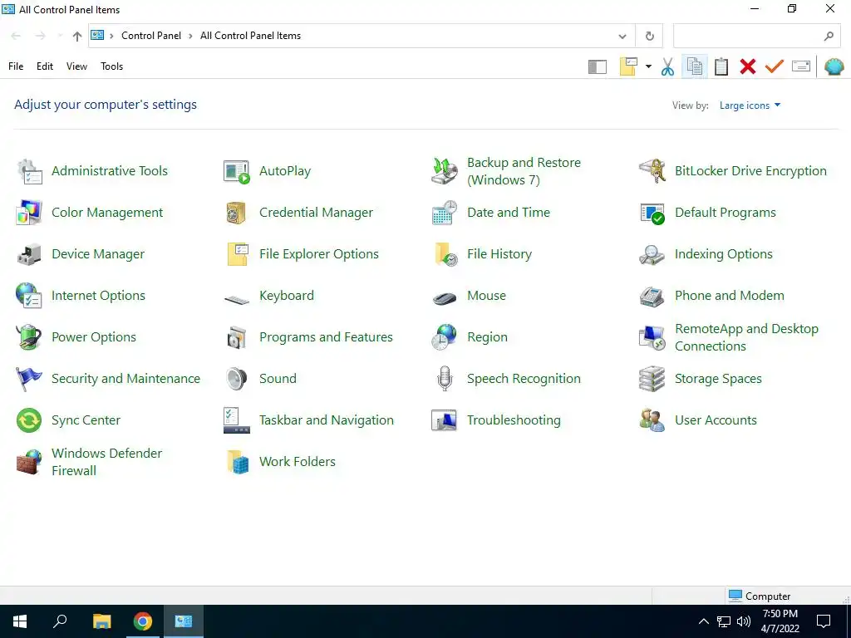
Task: Open the Programs and Features icon
Action: point(237,337)
